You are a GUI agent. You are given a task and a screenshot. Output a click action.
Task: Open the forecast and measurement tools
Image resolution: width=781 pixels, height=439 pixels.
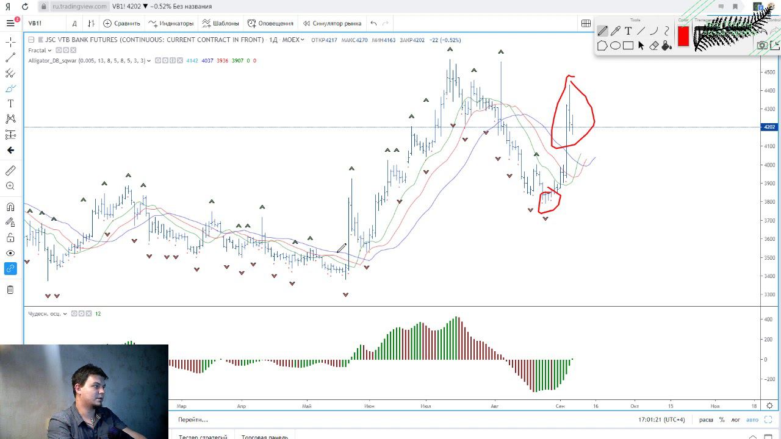[x=10, y=134]
